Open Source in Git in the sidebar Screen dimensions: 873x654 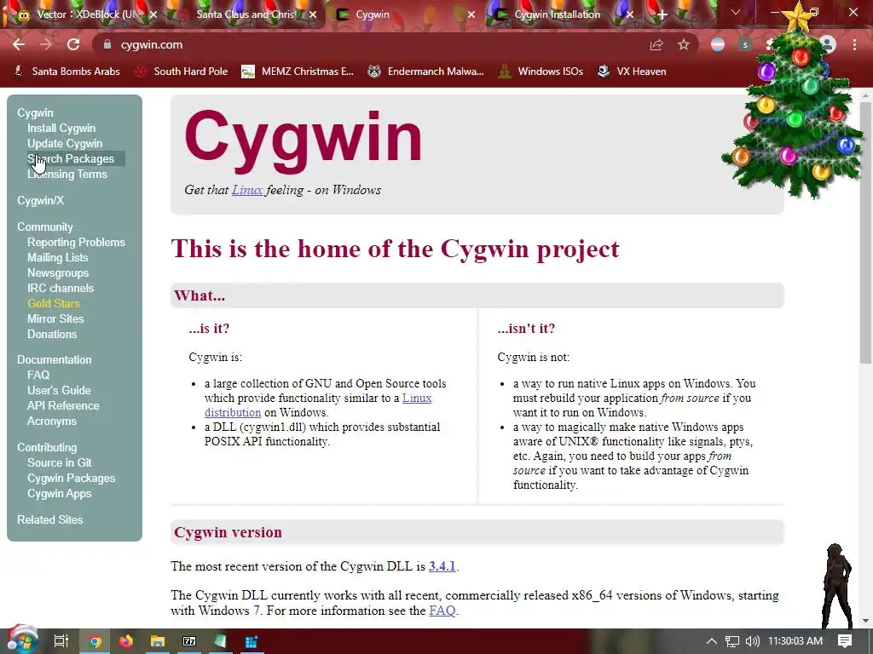pos(60,462)
